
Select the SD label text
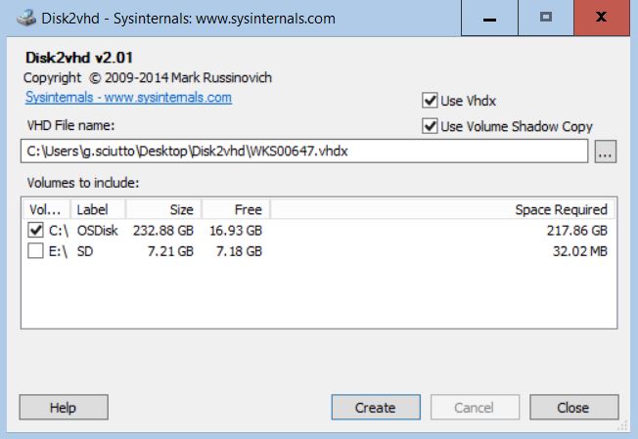click(x=85, y=251)
